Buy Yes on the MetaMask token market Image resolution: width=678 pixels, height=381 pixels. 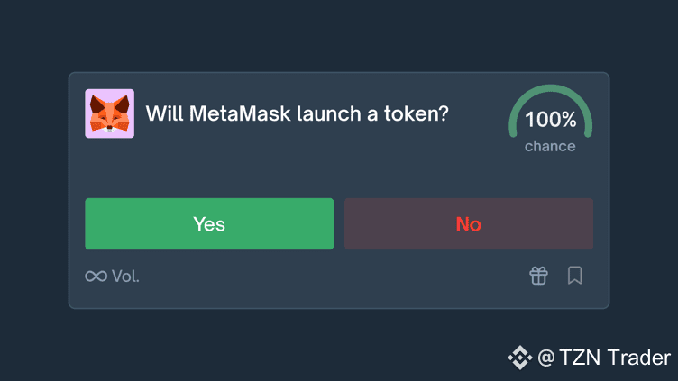(x=209, y=224)
